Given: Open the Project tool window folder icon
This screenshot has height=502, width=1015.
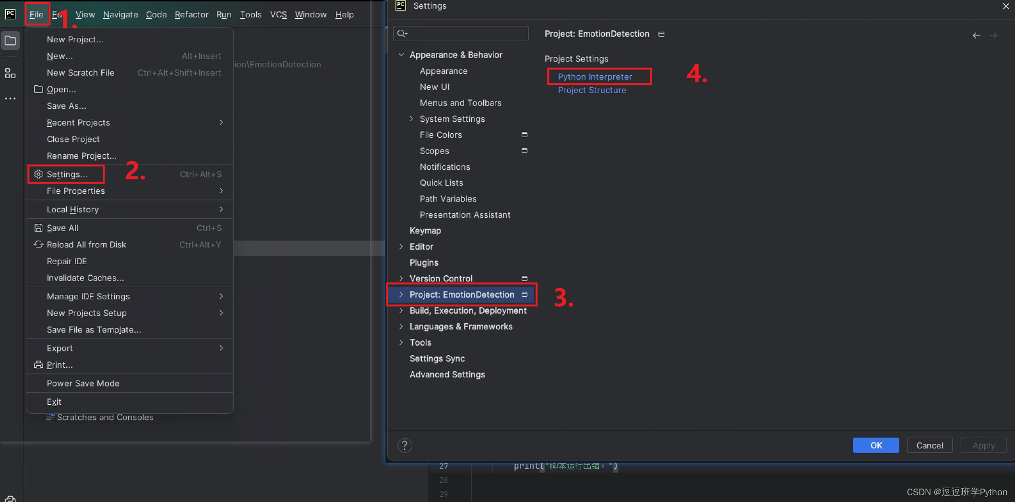Looking at the screenshot, I should (11, 41).
